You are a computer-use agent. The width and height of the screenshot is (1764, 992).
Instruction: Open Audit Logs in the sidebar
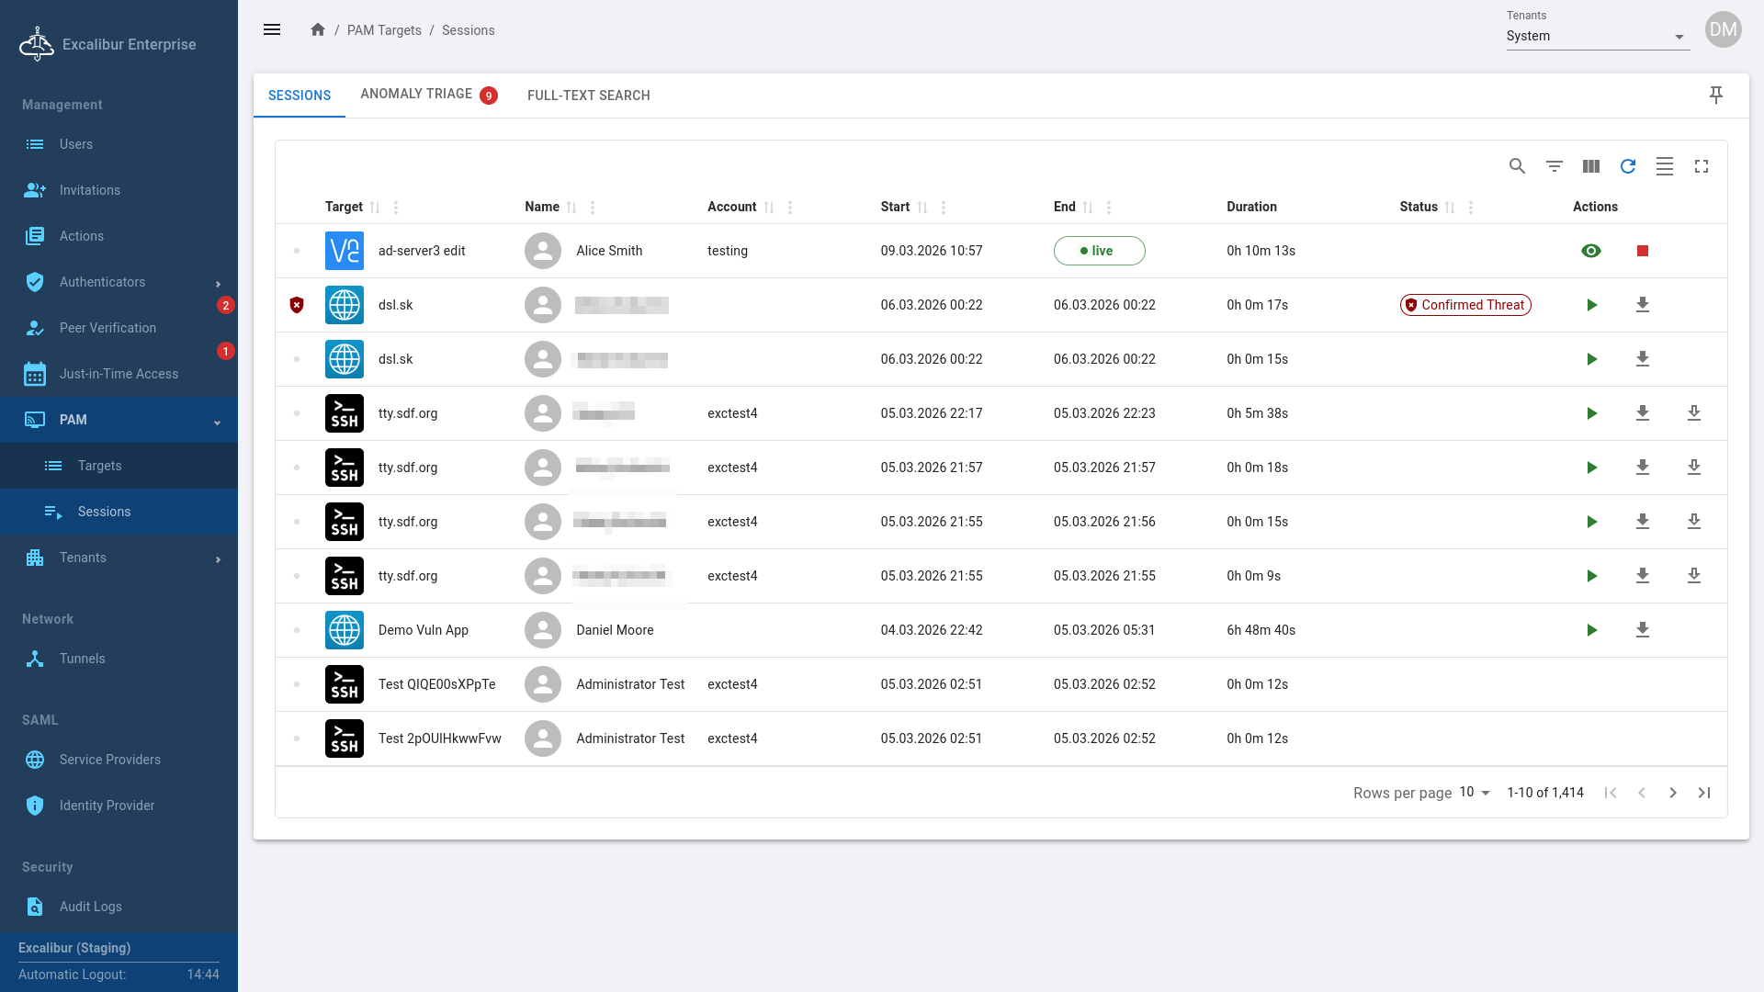90,907
